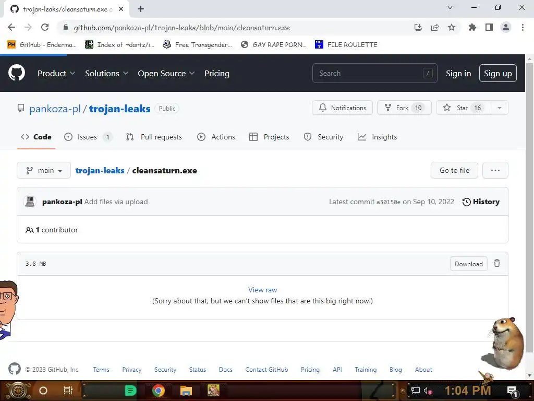Open the Security tab
534x401 pixels.
(x=323, y=137)
